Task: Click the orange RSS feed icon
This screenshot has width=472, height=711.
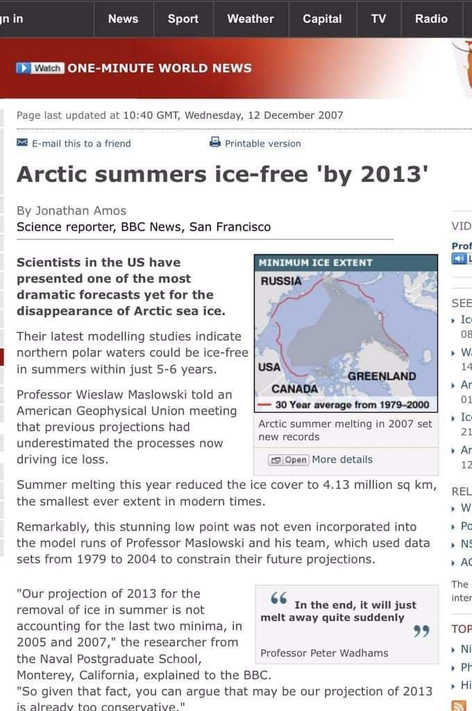Action: pyautogui.click(x=459, y=705)
